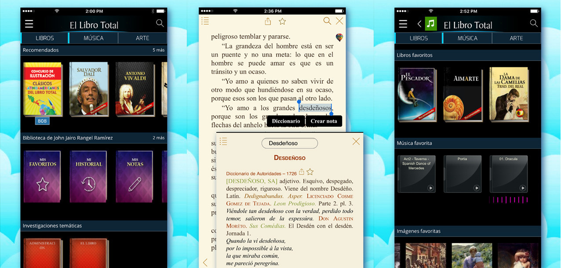561x268 pixels.
Task: Tap the Crear nota button
Action: point(324,121)
